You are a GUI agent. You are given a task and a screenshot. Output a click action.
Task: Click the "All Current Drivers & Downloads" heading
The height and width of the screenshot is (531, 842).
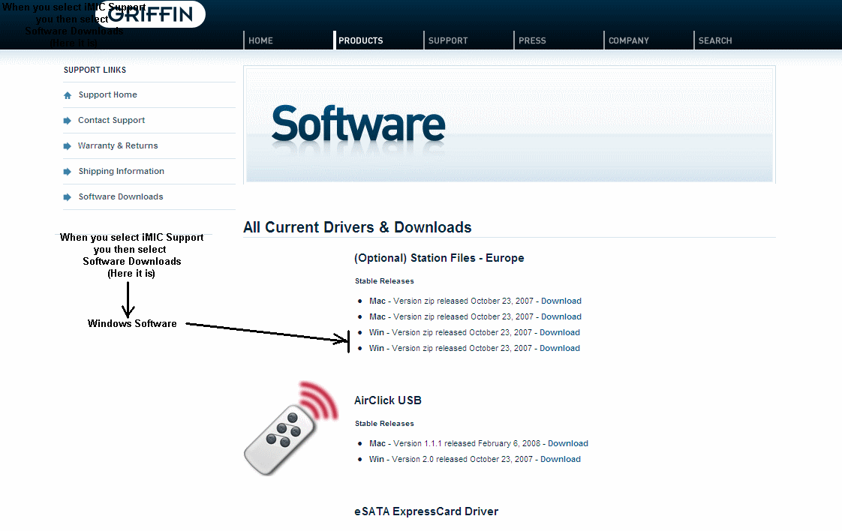click(357, 227)
